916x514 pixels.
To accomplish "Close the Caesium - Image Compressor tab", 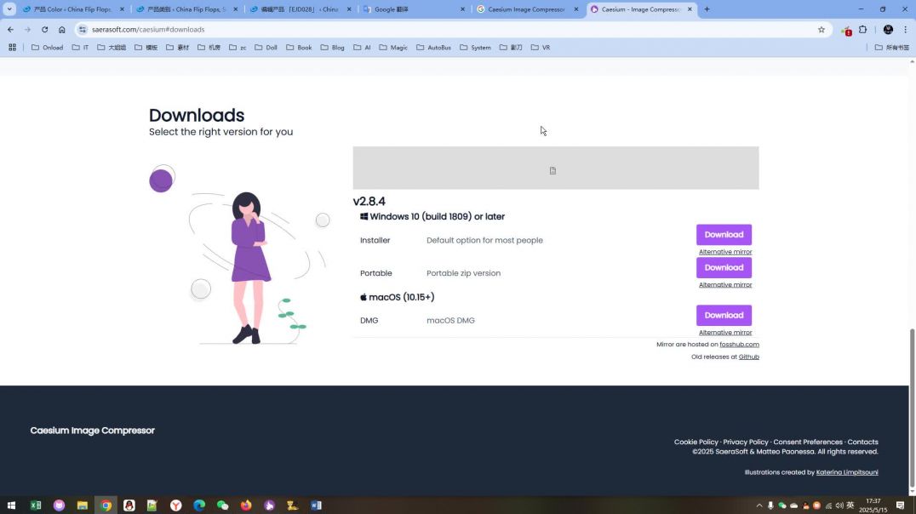I will pos(690,9).
